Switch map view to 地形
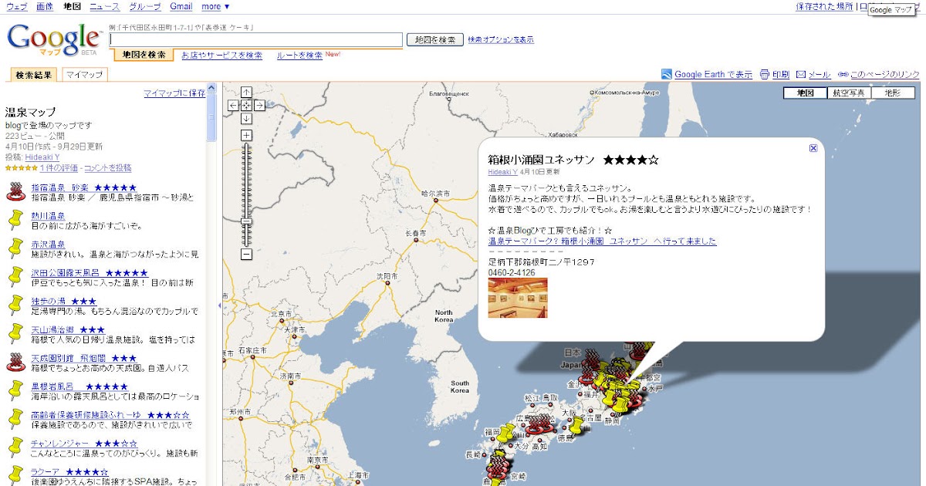This screenshot has height=486, width=926. pyautogui.click(x=893, y=93)
